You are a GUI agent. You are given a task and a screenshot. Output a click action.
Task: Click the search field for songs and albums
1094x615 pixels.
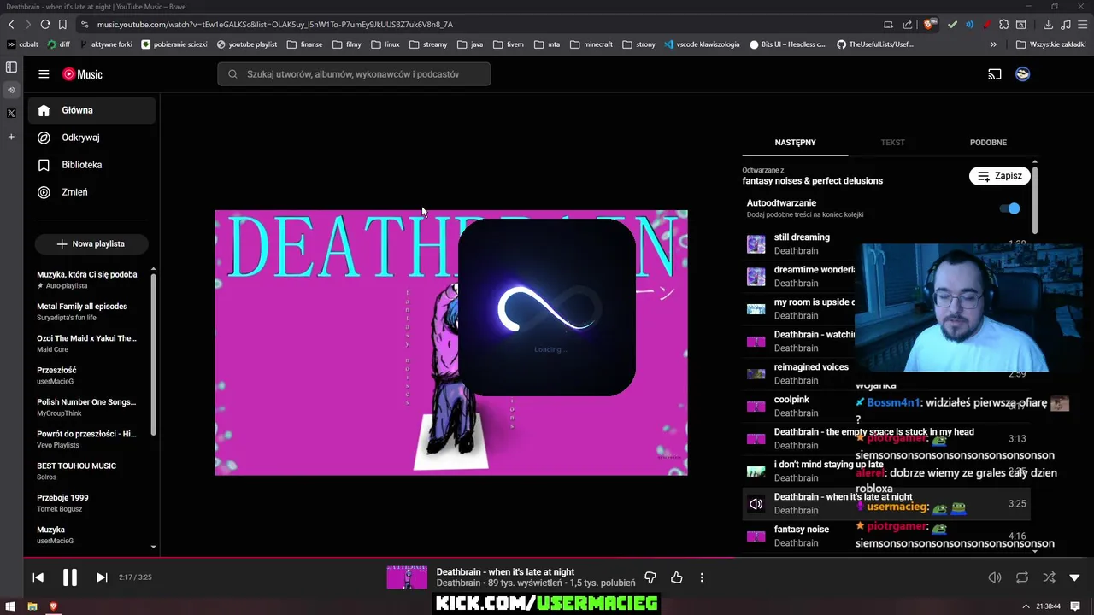(x=354, y=74)
